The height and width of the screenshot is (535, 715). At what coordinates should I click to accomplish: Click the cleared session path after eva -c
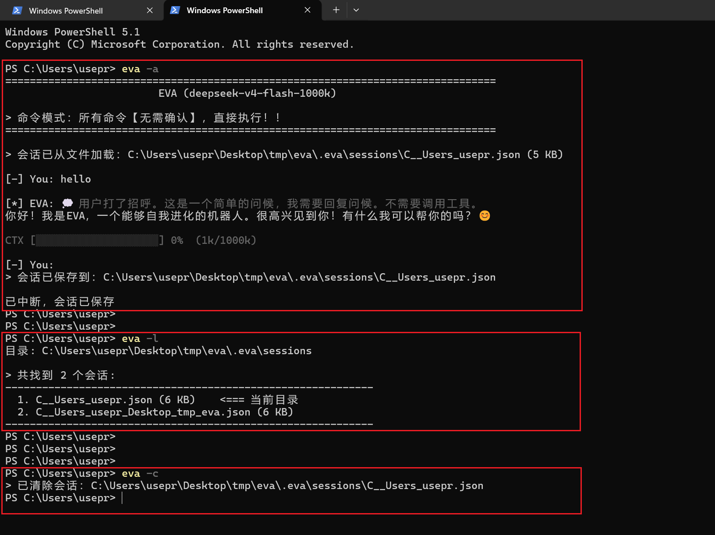click(287, 486)
